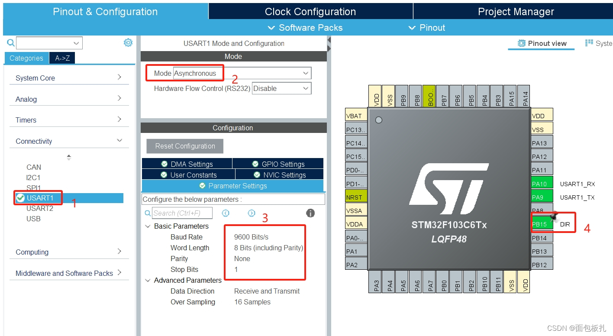The width and height of the screenshot is (613, 336).
Task: Open the categories settings gear icon
Action: [128, 42]
